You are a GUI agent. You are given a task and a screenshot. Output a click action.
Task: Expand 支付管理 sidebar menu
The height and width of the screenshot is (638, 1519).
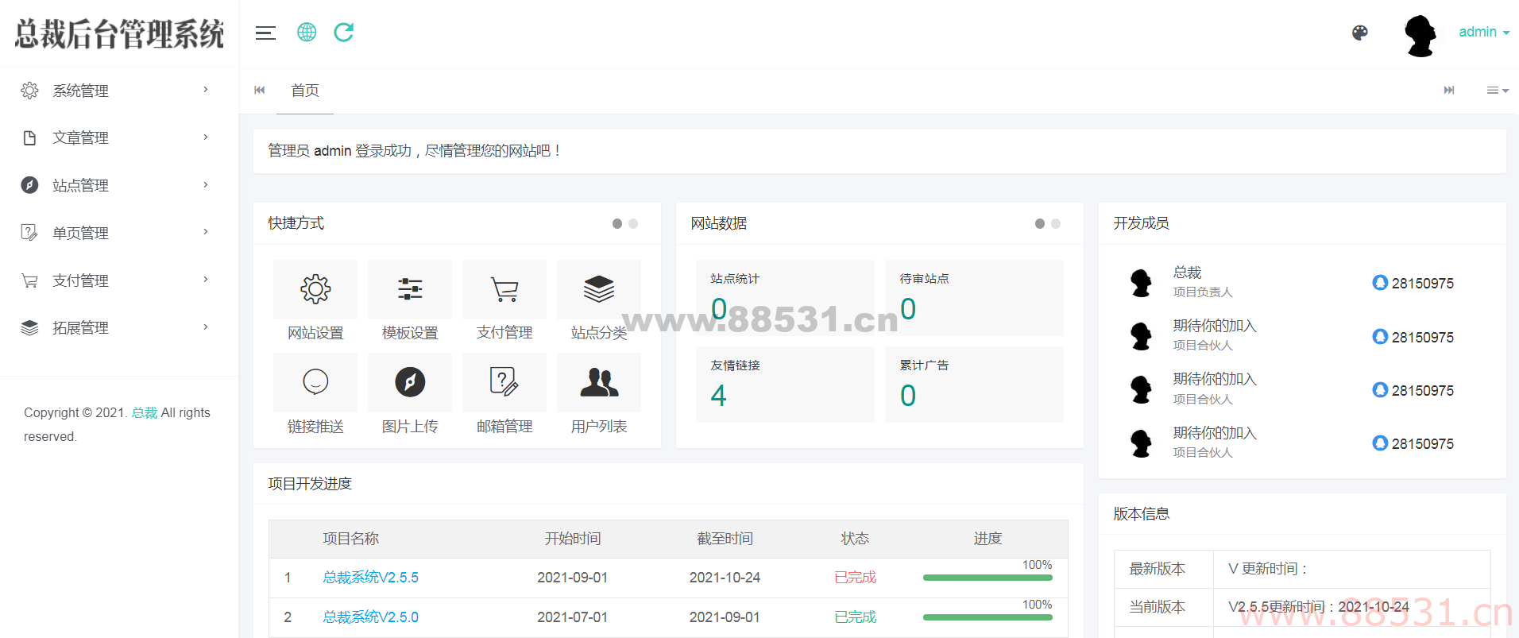click(x=119, y=280)
